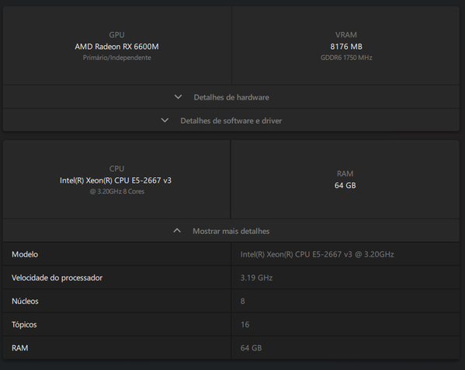This screenshot has width=465, height=370.
Task: Click the 16 threads value
Action: coord(245,325)
